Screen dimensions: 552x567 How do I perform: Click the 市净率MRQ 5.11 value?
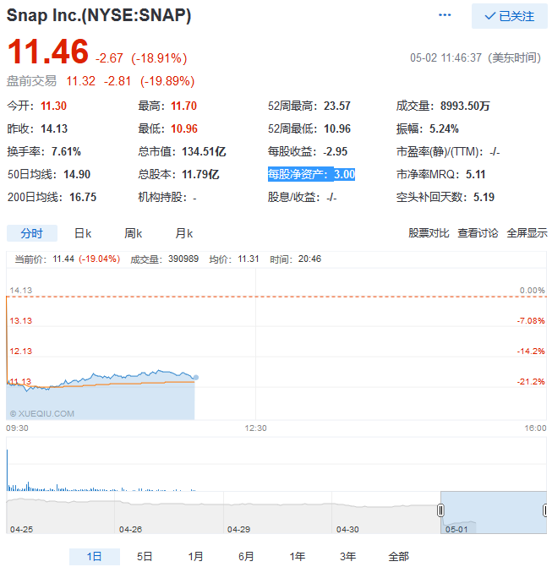(x=475, y=174)
